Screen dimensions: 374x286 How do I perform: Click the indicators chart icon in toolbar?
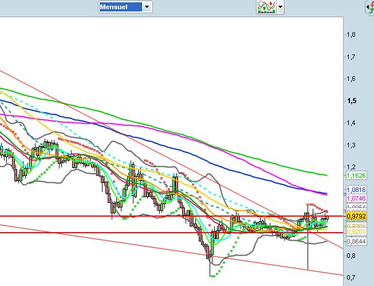click(266, 7)
